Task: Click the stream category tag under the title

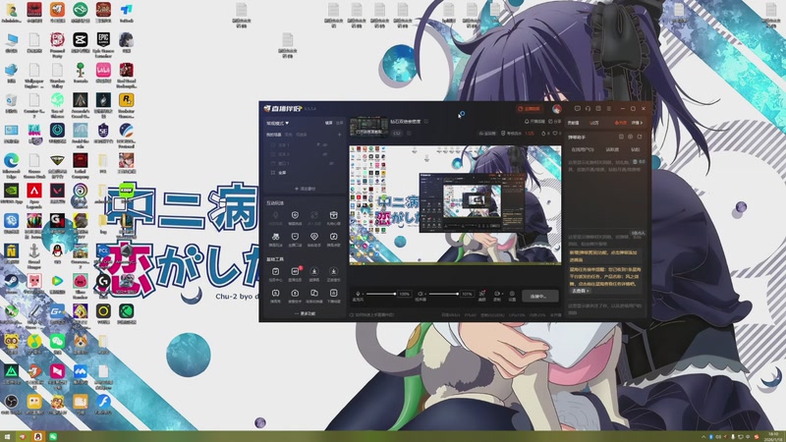Action: coord(397,134)
